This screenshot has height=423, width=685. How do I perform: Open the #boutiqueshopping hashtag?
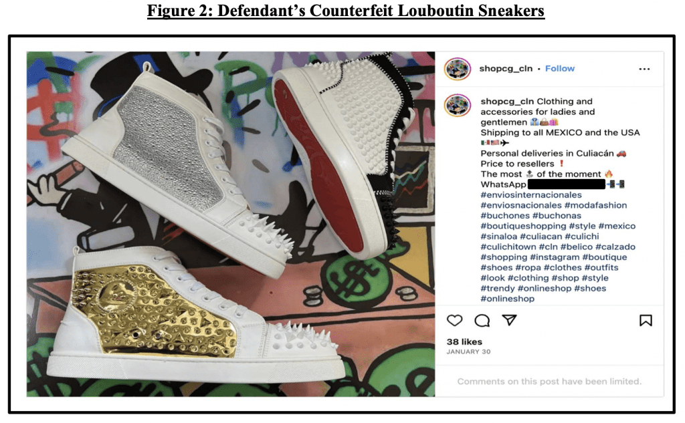(x=523, y=226)
